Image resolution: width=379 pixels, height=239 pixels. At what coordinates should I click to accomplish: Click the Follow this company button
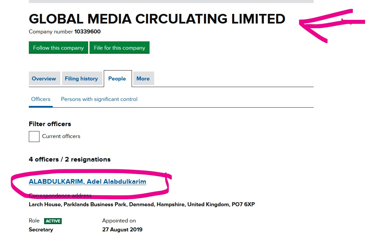tap(58, 48)
